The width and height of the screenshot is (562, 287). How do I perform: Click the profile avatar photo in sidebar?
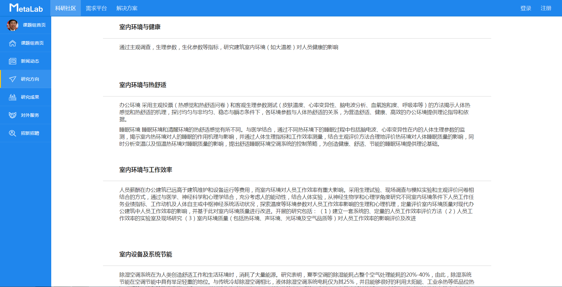tap(12, 25)
